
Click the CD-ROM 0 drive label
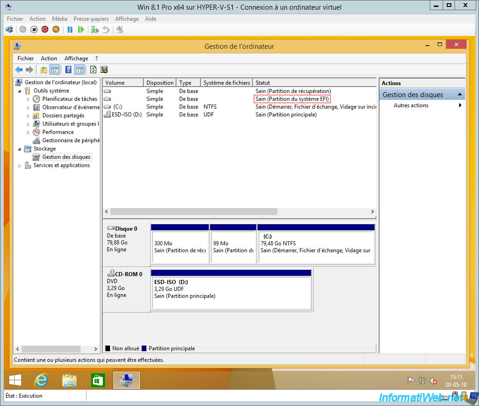pyautogui.click(x=129, y=274)
